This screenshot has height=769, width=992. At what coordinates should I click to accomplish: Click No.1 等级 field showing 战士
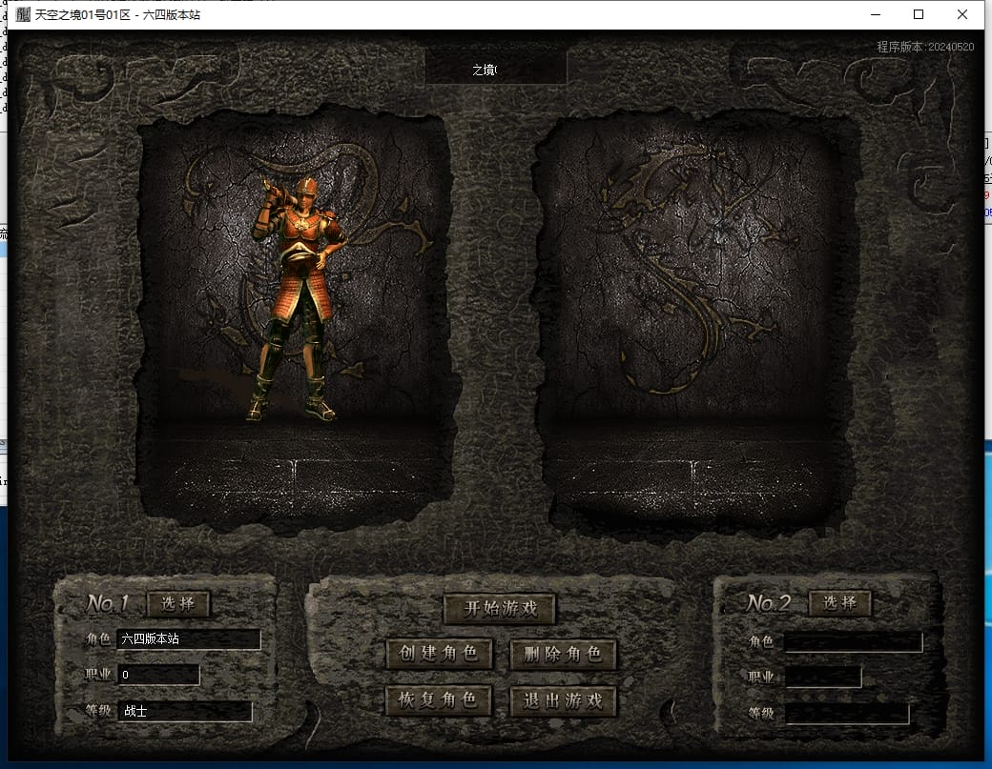pos(185,711)
